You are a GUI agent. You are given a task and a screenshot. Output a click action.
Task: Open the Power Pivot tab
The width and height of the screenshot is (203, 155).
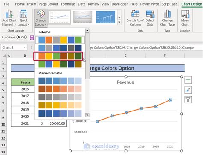(x=149, y=4)
